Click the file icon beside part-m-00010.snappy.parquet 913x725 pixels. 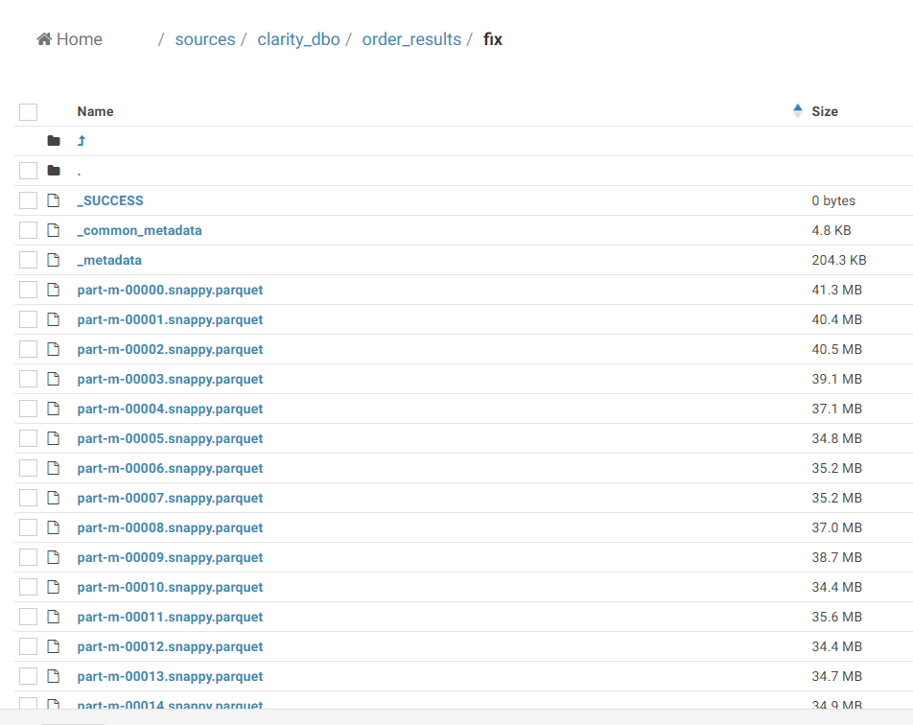(54, 586)
